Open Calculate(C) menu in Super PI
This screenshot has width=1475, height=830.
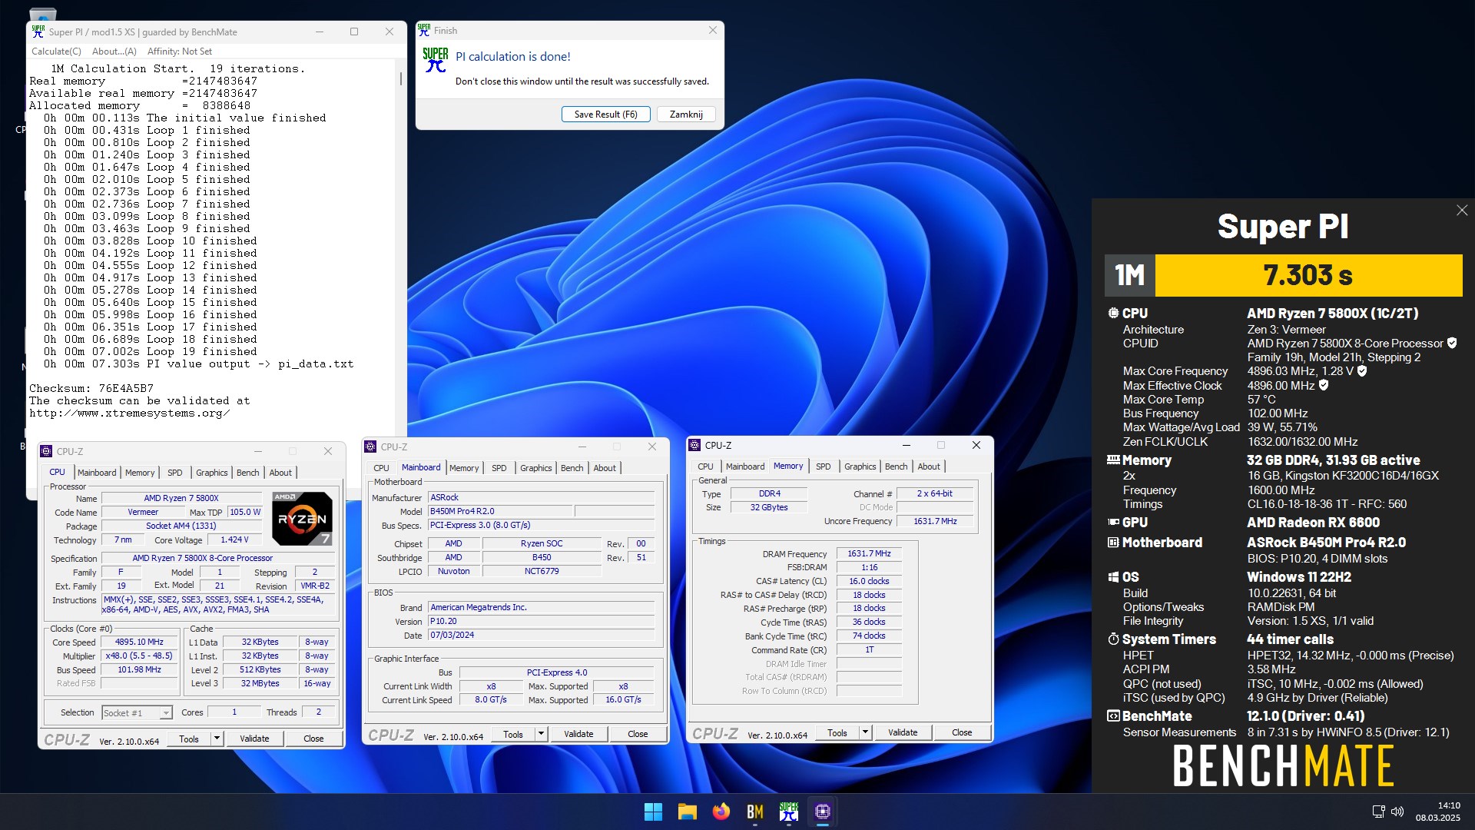tap(56, 51)
